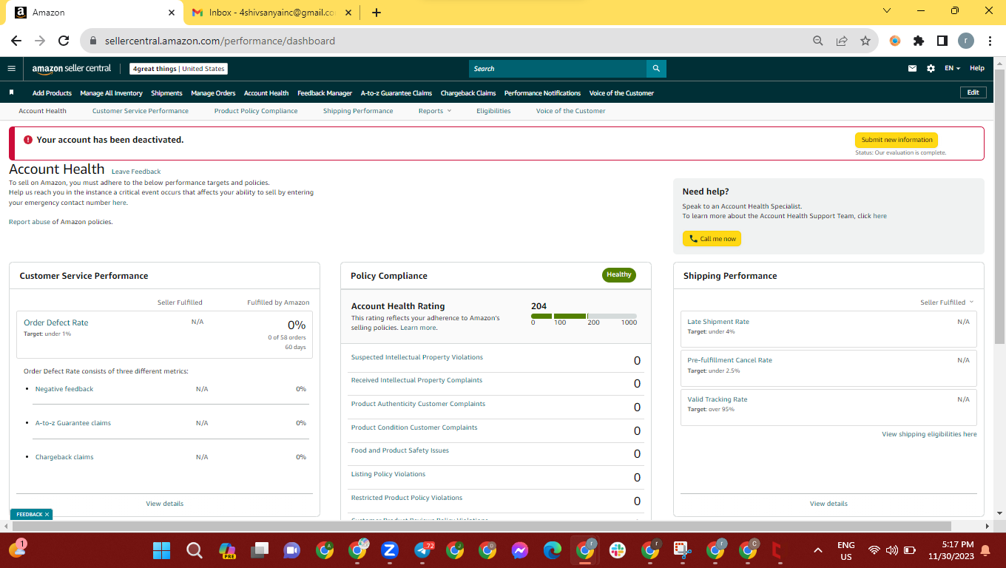The height and width of the screenshot is (568, 1006).
Task: Click the Amazon Seller Central logo
Action: point(72,69)
